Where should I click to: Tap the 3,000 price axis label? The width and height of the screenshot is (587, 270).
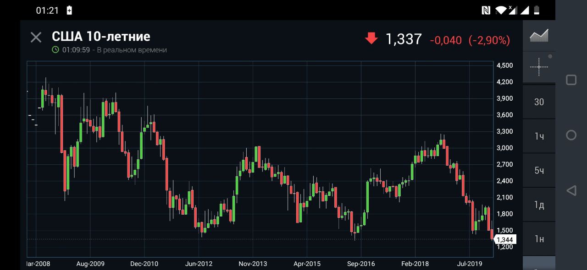pos(504,148)
